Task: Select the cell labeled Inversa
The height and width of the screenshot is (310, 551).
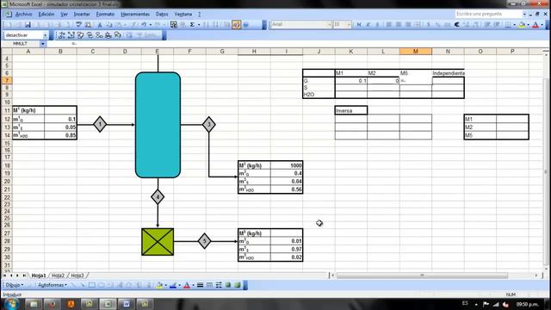Action: pyautogui.click(x=351, y=110)
